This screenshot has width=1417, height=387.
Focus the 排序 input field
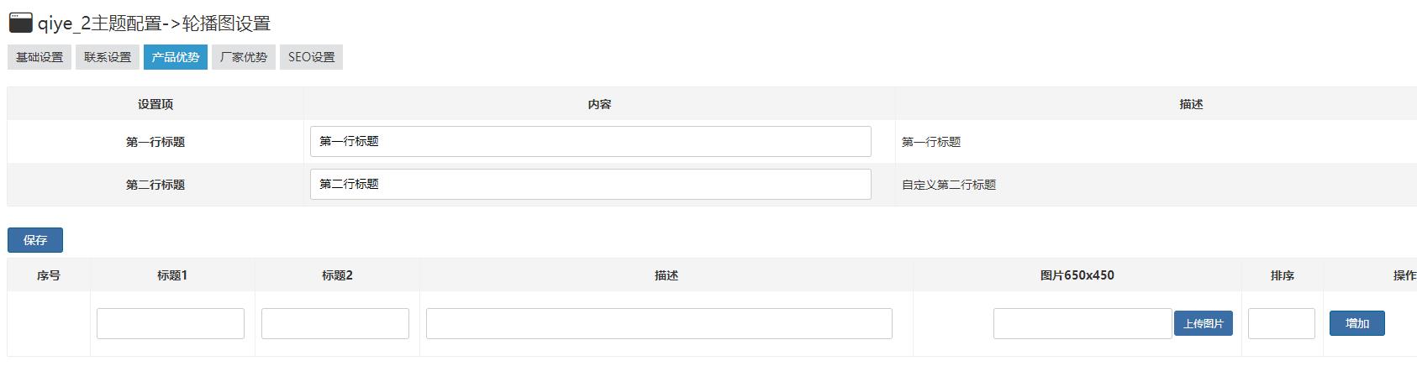click(x=1282, y=323)
